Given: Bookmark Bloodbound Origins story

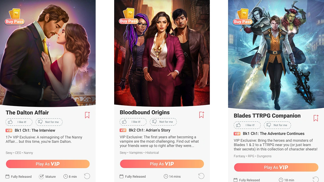Looking at the screenshot, I should click(201, 115).
